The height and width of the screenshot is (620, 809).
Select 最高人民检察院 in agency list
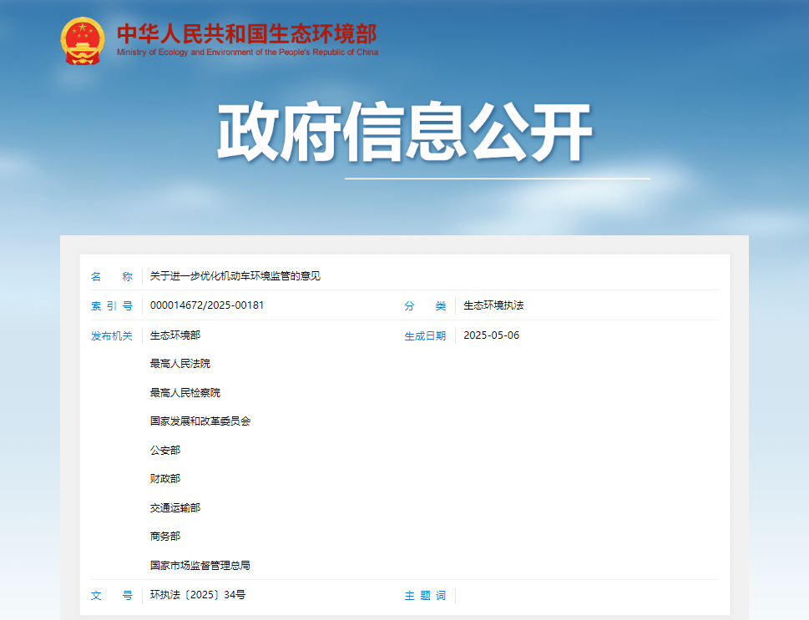pyautogui.click(x=185, y=392)
